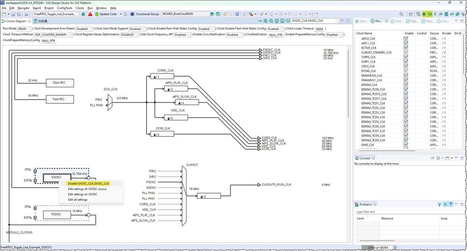Viewport: 467px width, 251px height.
Task: Click the Clock Loops Timeout 50000 field
Action: pos(319,29)
